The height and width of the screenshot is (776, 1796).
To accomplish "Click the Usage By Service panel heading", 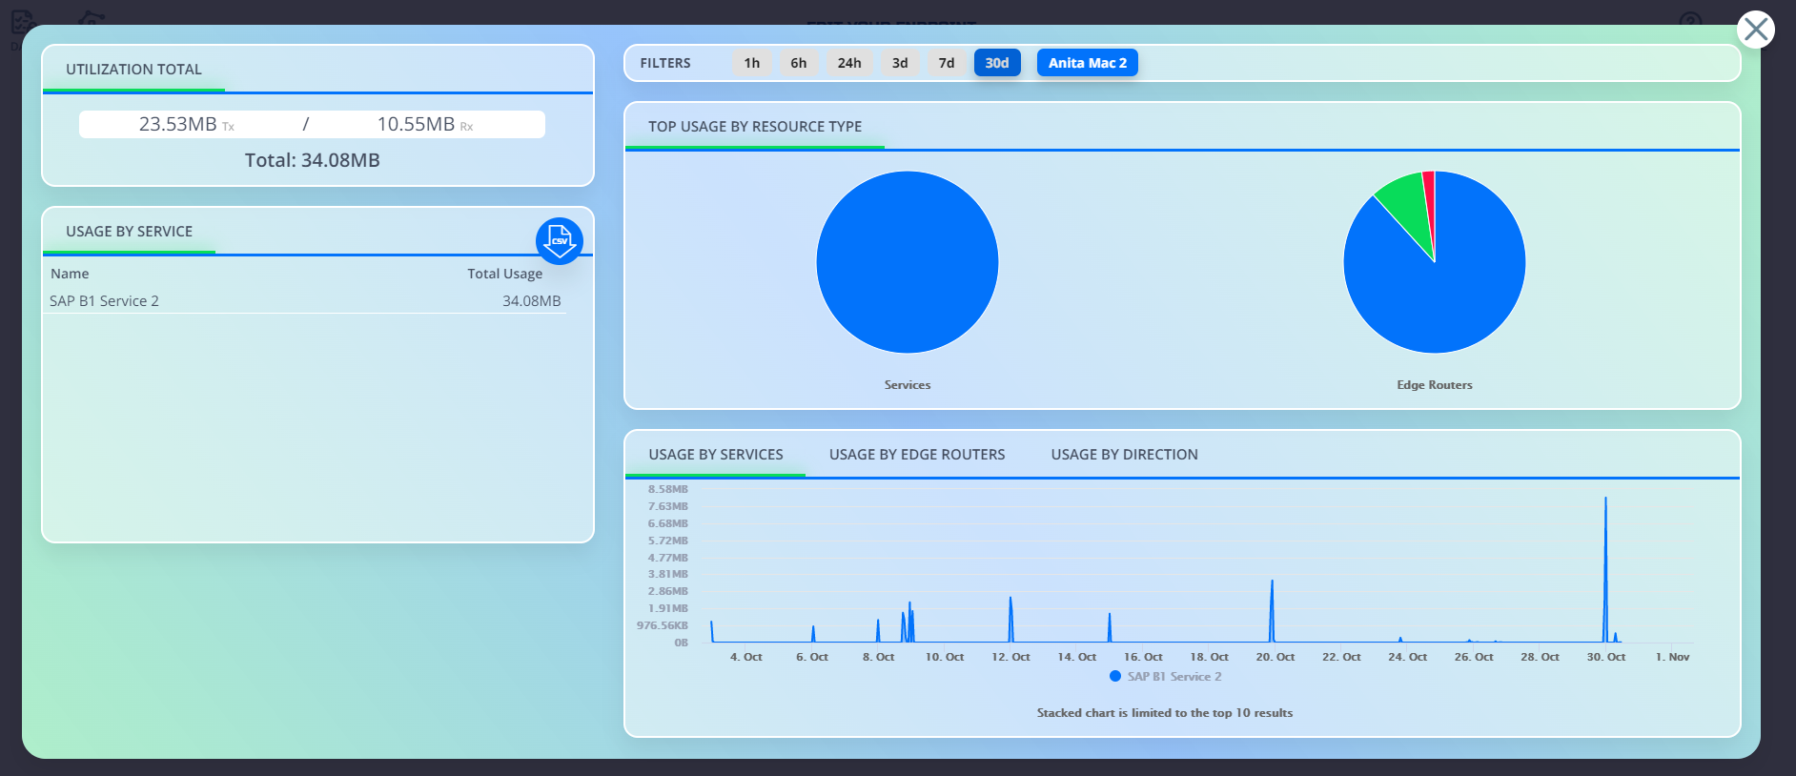I will 129,232.
